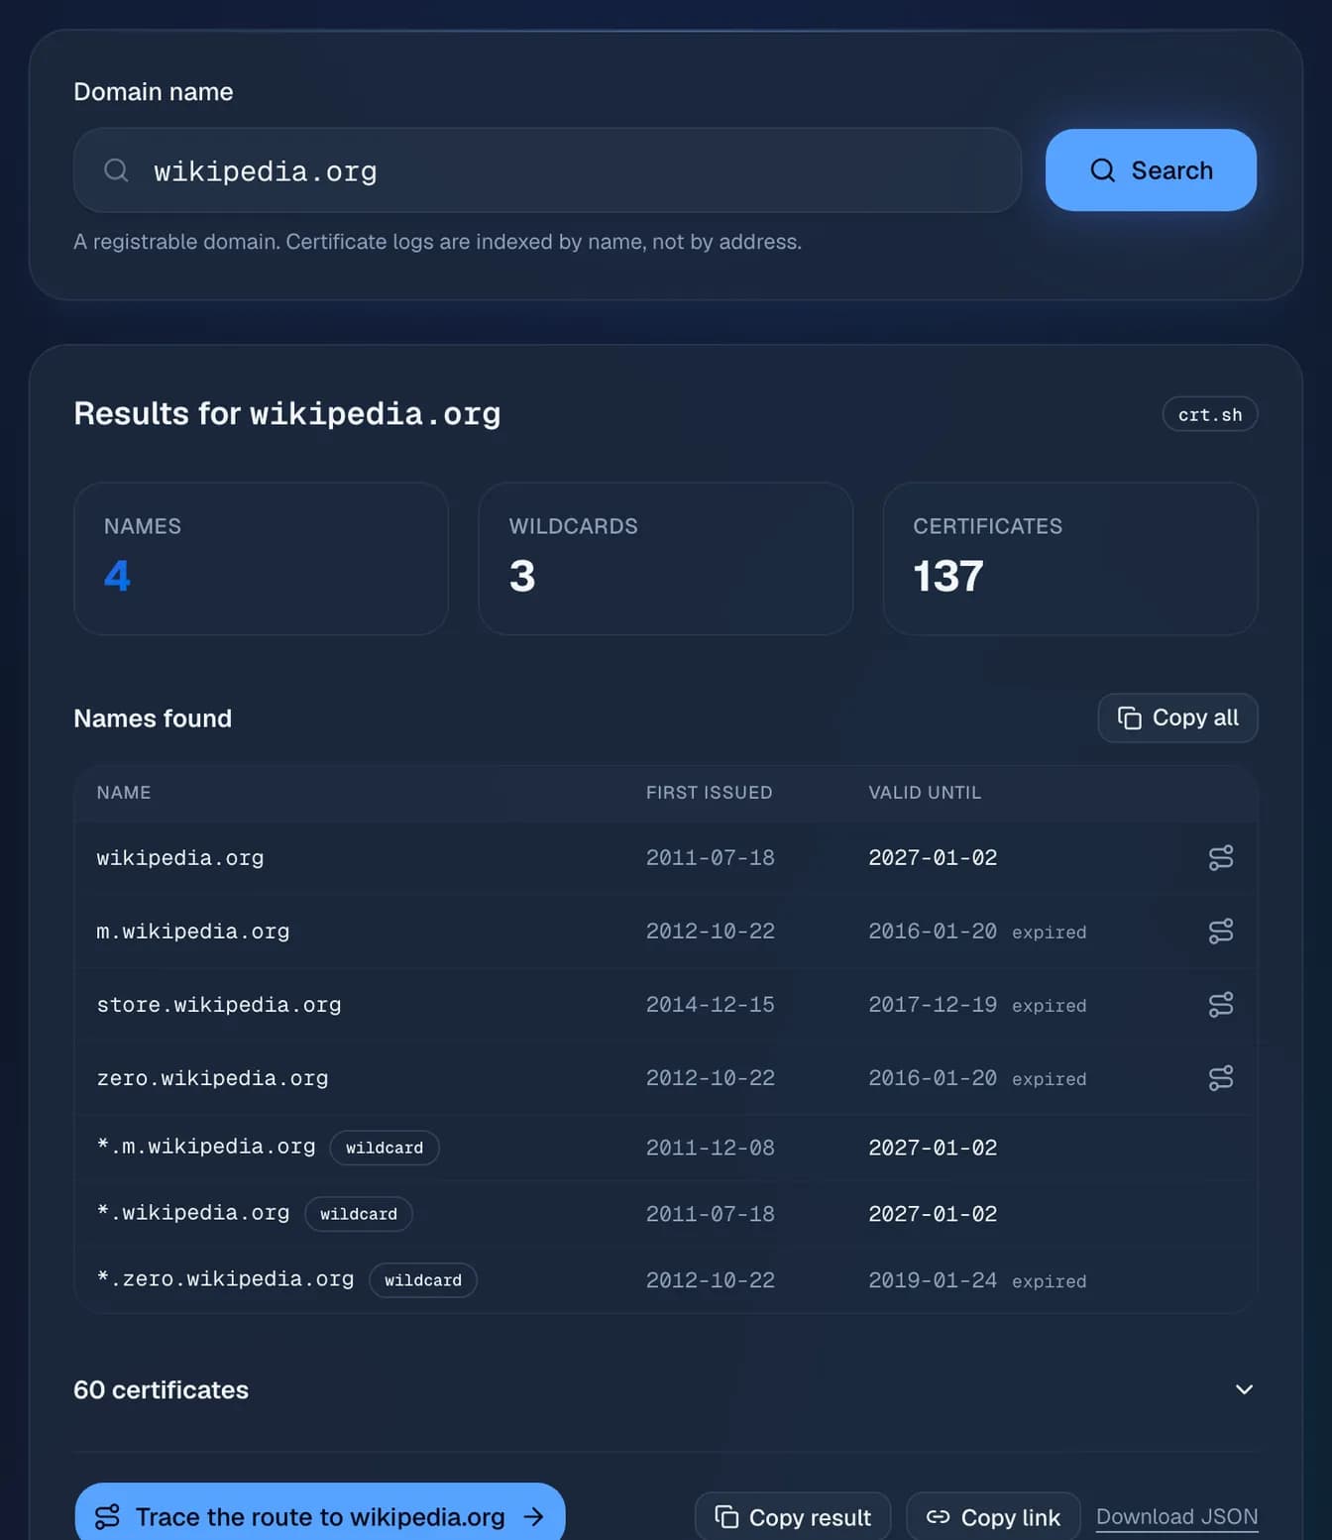Click the Names found heading
The image size is (1332, 1540).
click(153, 718)
